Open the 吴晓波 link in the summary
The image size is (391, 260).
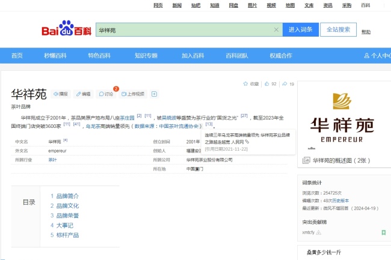point(169,118)
